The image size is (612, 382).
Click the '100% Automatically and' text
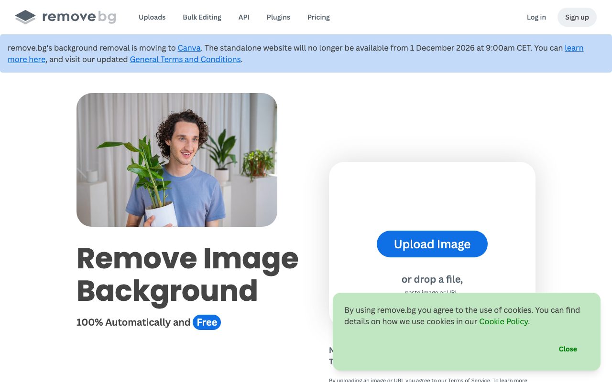tap(133, 322)
